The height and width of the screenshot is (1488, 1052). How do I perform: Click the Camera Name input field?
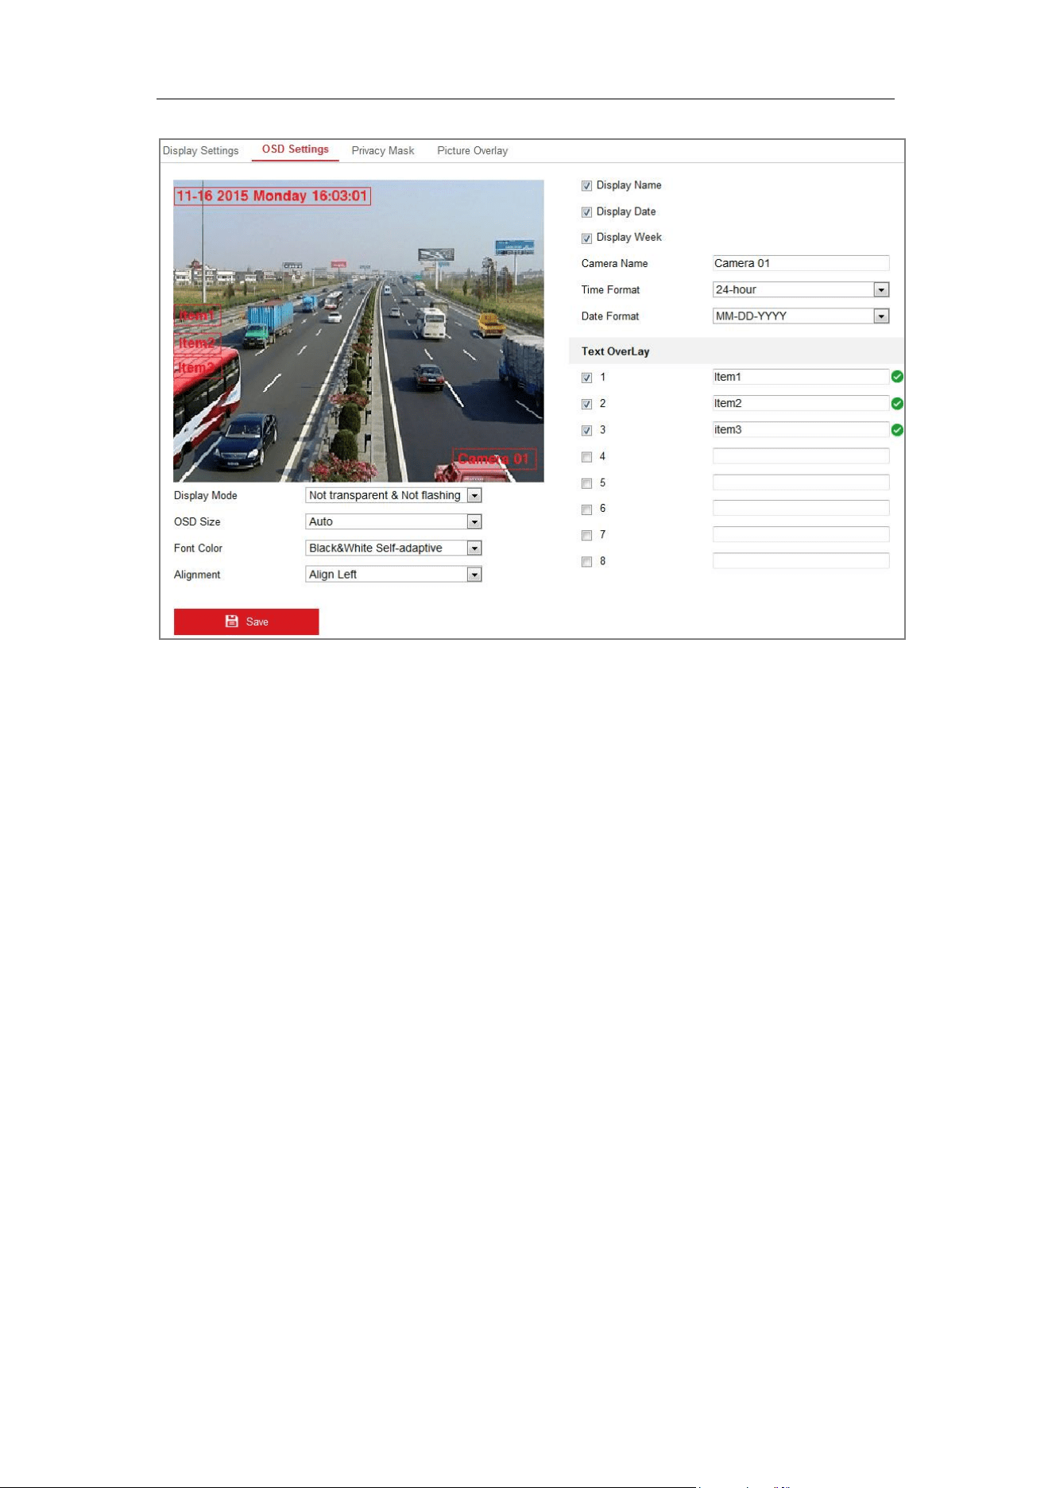click(x=801, y=263)
